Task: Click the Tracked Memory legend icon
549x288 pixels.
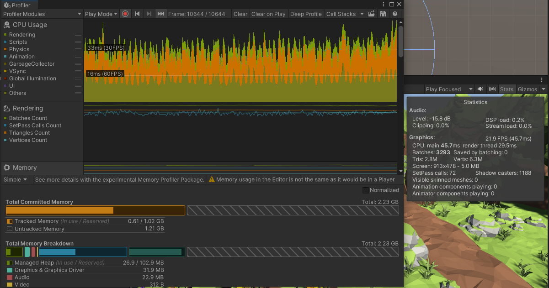Action: pyautogui.click(x=10, y=221)
